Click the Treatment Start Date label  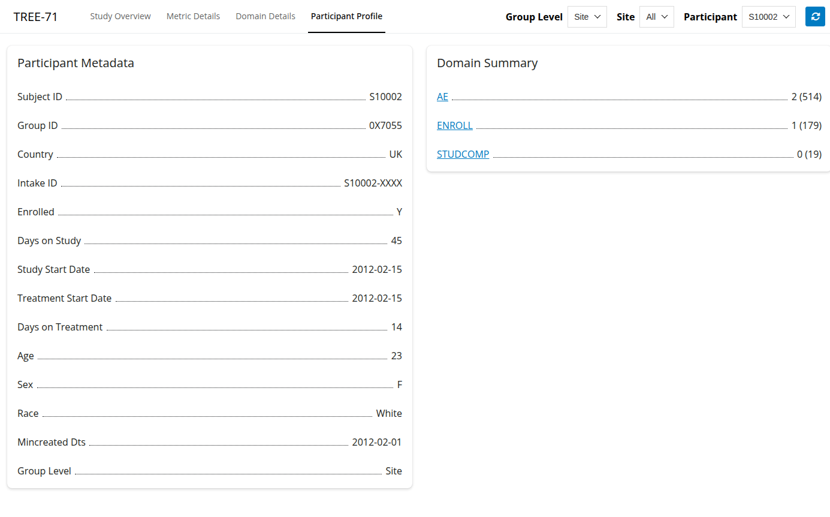tap(64, 298)
